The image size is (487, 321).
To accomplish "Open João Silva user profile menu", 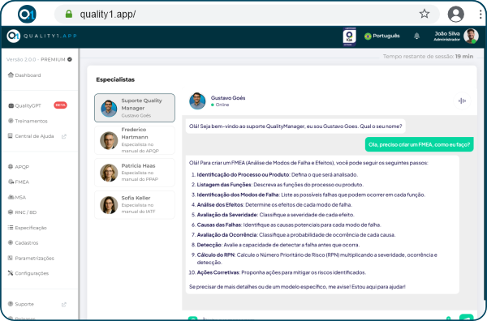I will (x=456, y=36).
